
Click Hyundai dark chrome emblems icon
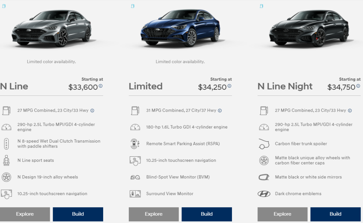(264, 194)
